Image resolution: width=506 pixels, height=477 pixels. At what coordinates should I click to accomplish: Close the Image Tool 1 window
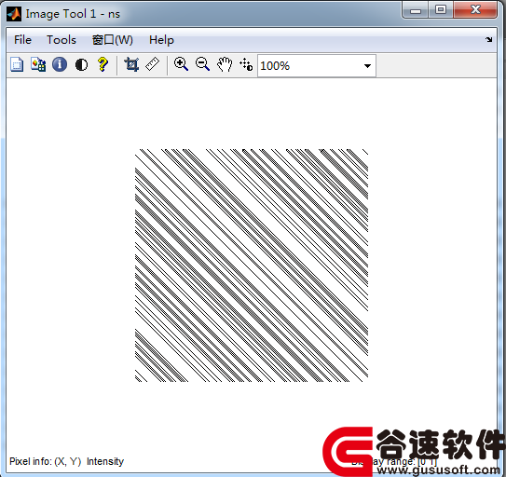475,9
